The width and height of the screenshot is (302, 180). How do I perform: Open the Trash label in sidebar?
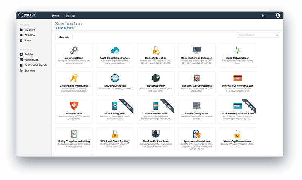(x=28, y=40)
